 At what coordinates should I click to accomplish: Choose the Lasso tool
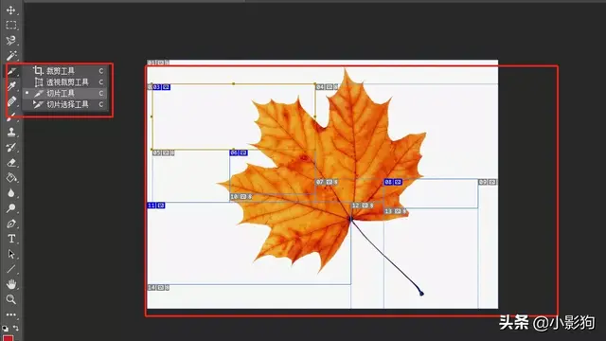pyautogui.click(x=11, y=40)
